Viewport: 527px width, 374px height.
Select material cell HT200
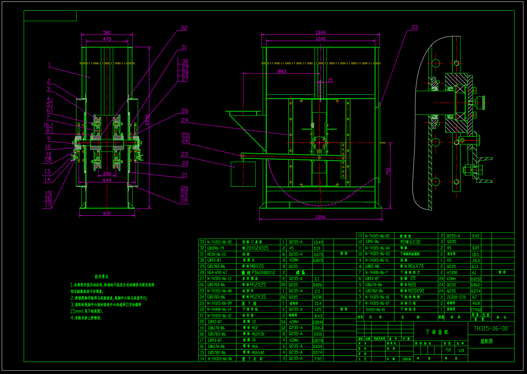click(x=452, y=273)
